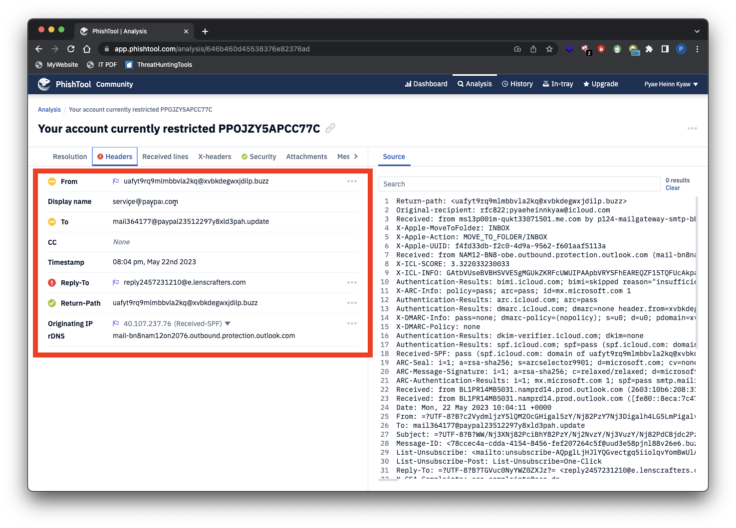The height and width of the screenshot is (528, 736).
Task: Click the green check icon on the Return-Path row
Action: pyautogui.click(x=52, y=303)
